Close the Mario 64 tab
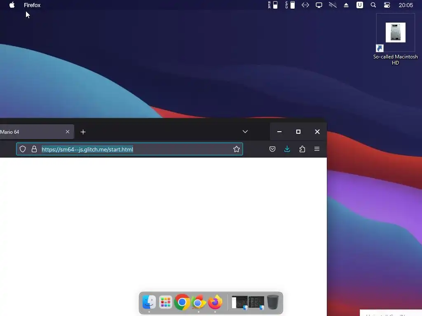This screenshot has height=316, width=422. click(68, 132)
